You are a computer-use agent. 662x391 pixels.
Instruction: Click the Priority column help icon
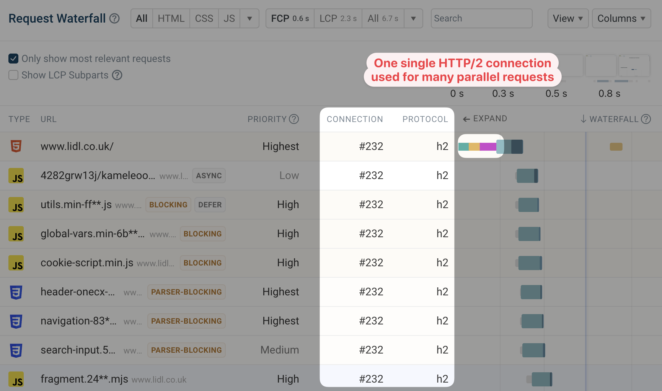click(x=294, y=119)
